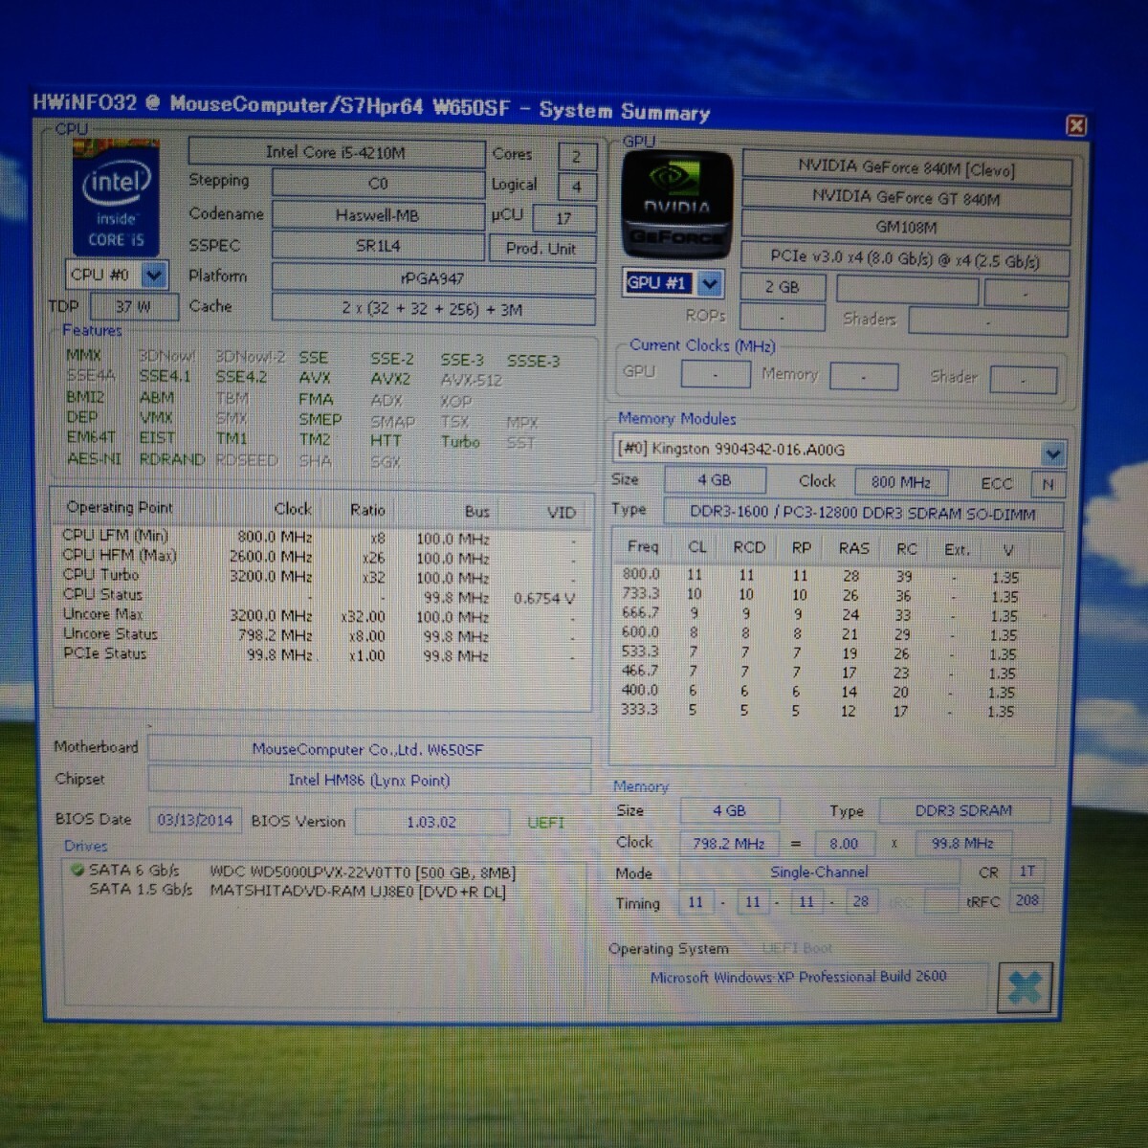Click the Cores count field showing 2
The height and width of the screenshot is (1148, 1148).
[x=576, y=156]
